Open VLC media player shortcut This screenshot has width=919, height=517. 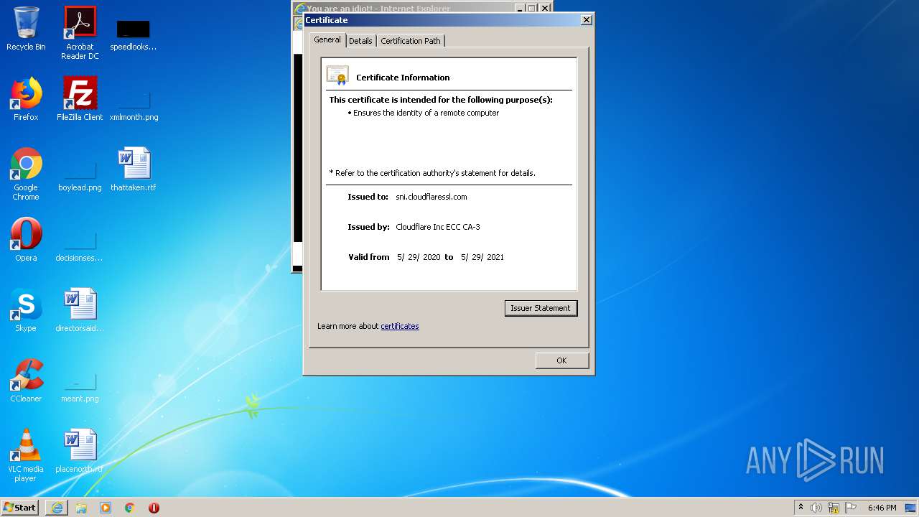click(26, 455)
